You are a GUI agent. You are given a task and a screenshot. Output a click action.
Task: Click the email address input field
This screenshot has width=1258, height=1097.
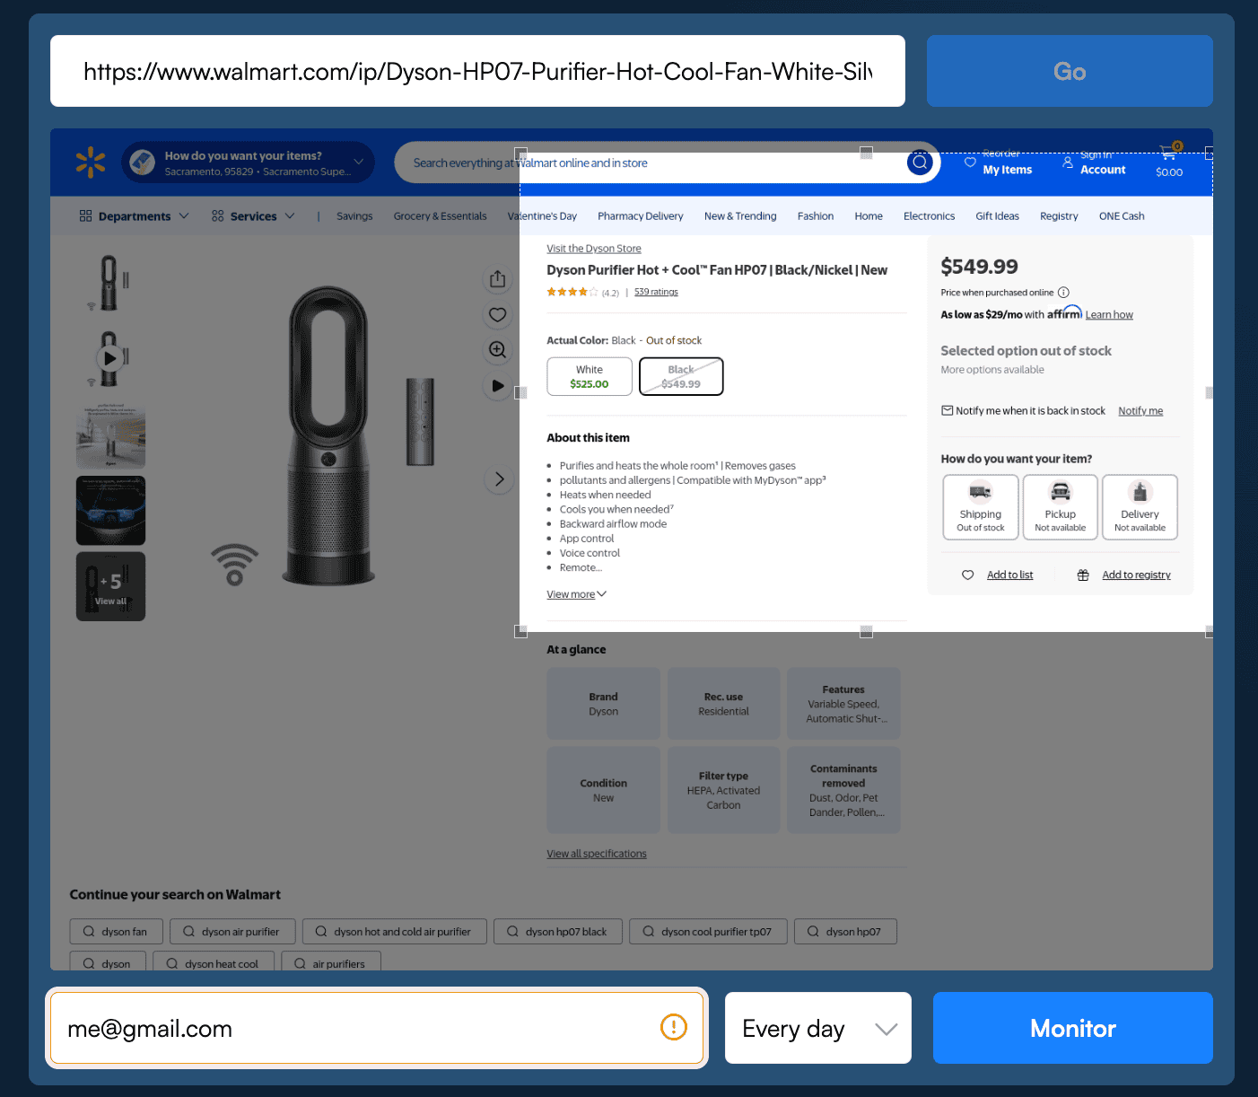pyautogui.click(x=377, y=1028)
